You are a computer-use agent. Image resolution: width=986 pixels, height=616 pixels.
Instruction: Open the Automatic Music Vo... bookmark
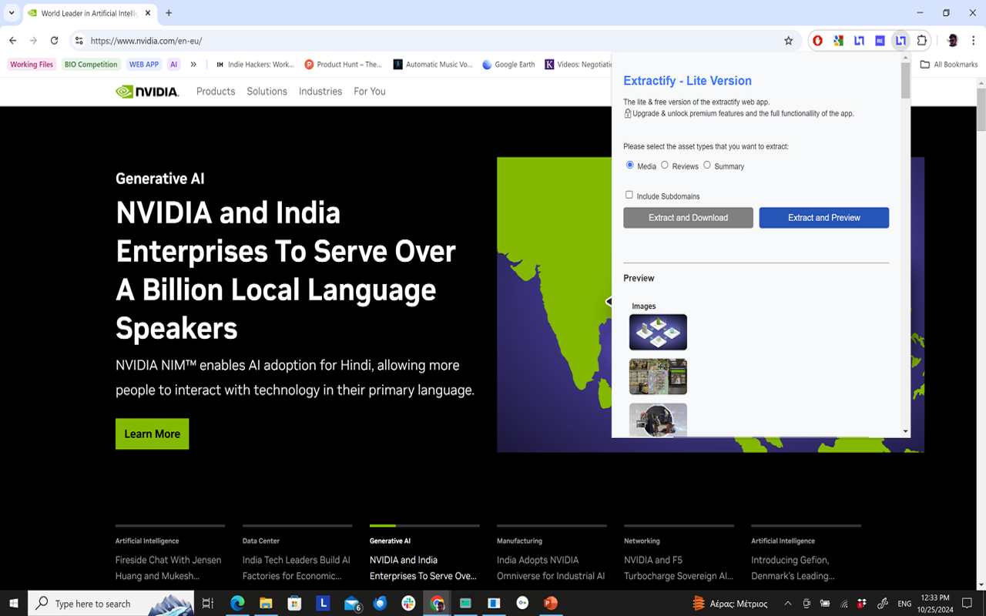(433, 65)
